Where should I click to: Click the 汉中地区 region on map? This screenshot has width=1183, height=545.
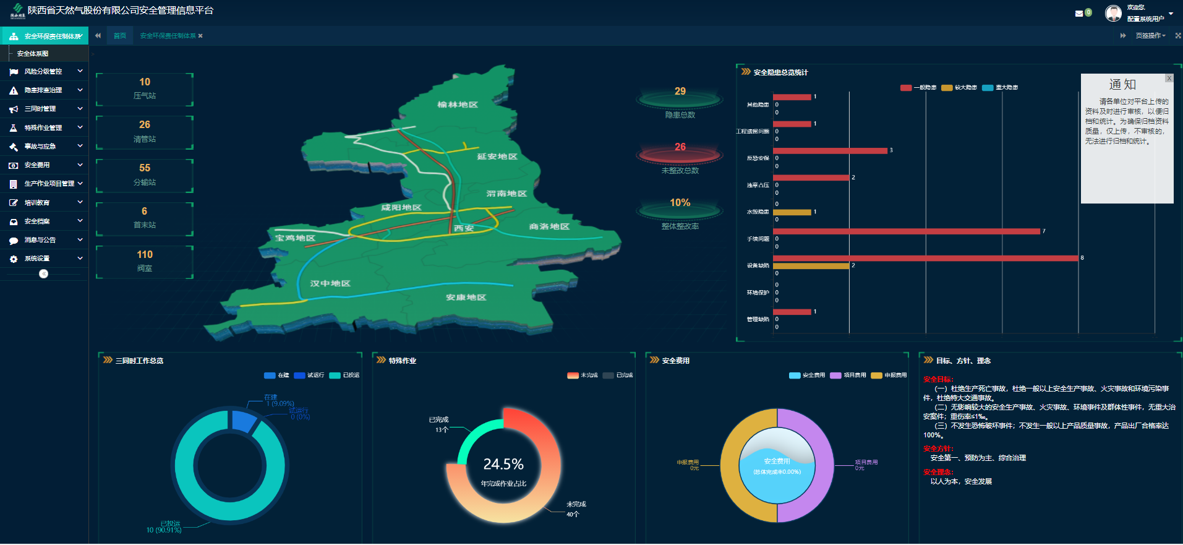(x=330, y=283)
